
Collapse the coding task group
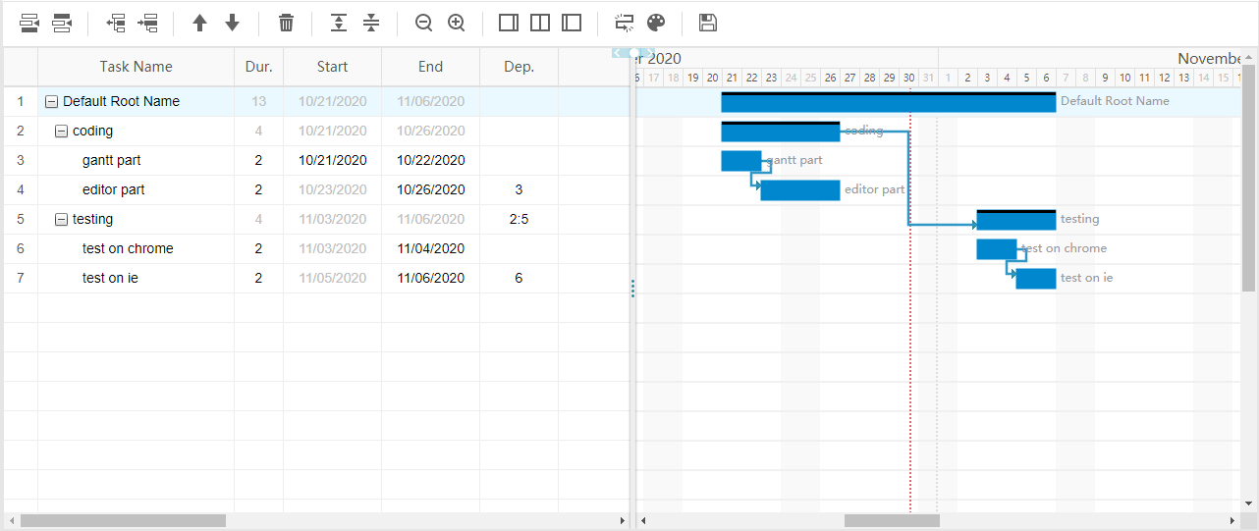coord(61,131)
